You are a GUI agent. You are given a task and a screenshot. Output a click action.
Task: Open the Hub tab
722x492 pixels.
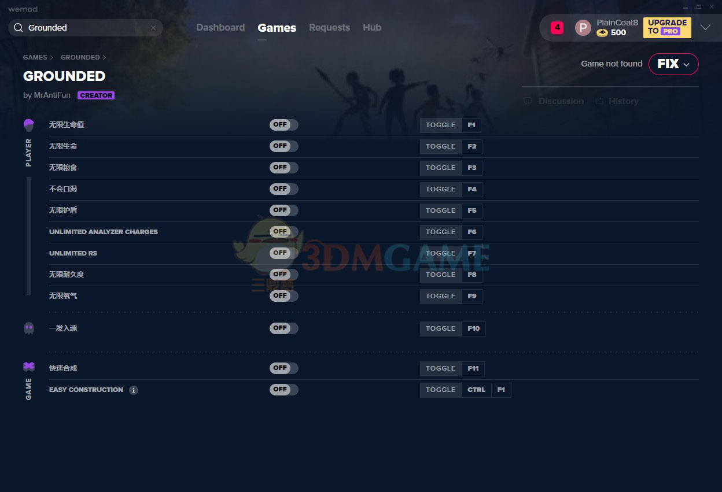tap(371, 28)
